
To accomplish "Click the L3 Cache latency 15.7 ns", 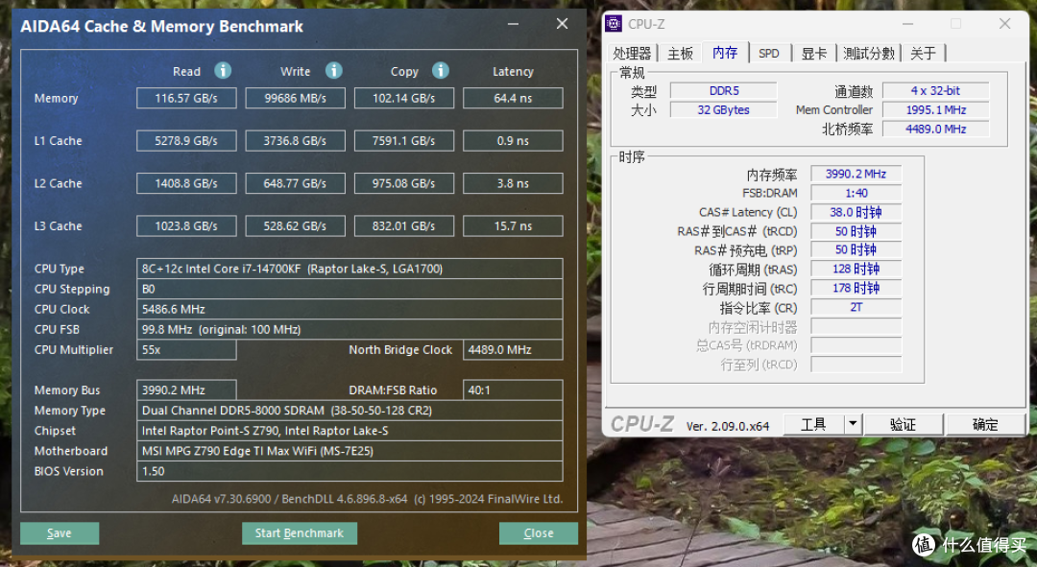I will tap(513, 226).
